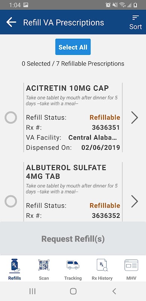Tap the Android back navigation chevron

114,291
